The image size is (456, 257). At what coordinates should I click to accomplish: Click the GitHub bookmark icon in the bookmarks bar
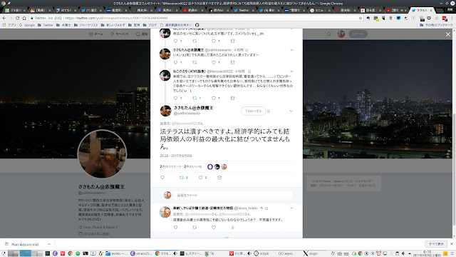click(x=197, y=25)
